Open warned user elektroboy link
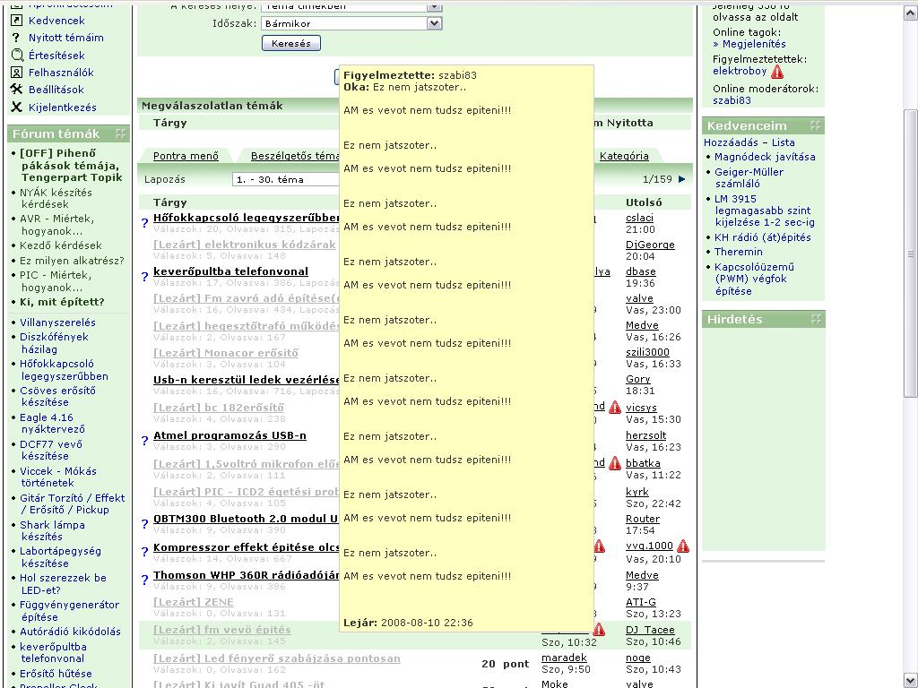This screenshot has height=688, width=918. point(740,71)
